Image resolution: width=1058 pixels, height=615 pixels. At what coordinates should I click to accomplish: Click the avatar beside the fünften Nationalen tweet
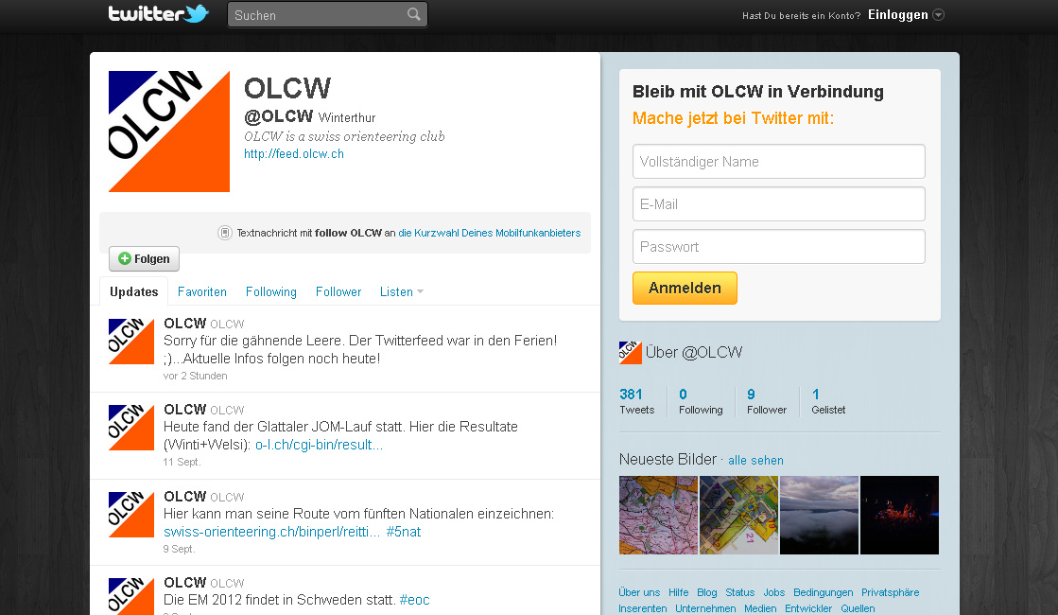[131, 515]
